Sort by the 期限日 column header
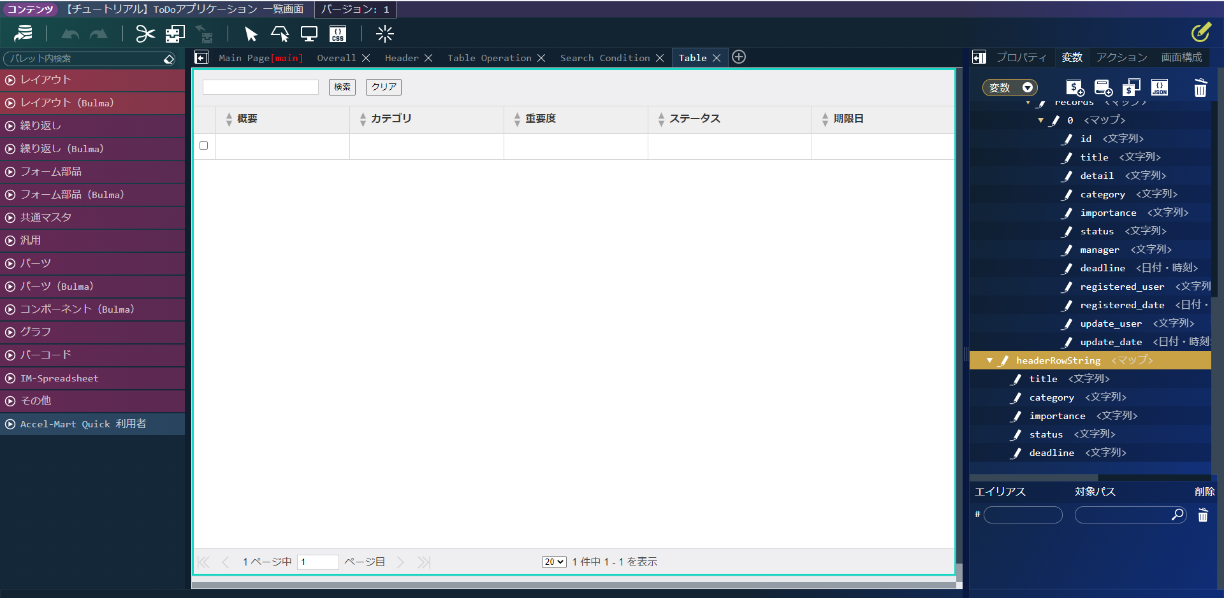1224x598 pixels. coord(884,119)
